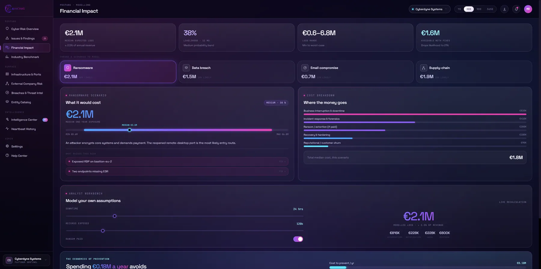Click the AI Monks logo
The height and width of the screenshot is (269, 541).
(15, 9)
